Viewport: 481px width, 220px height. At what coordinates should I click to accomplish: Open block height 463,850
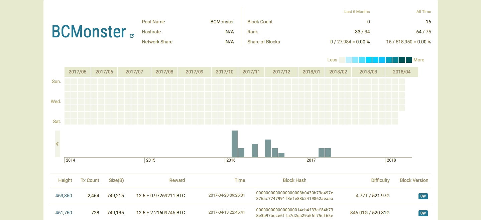tap(64, 196)
